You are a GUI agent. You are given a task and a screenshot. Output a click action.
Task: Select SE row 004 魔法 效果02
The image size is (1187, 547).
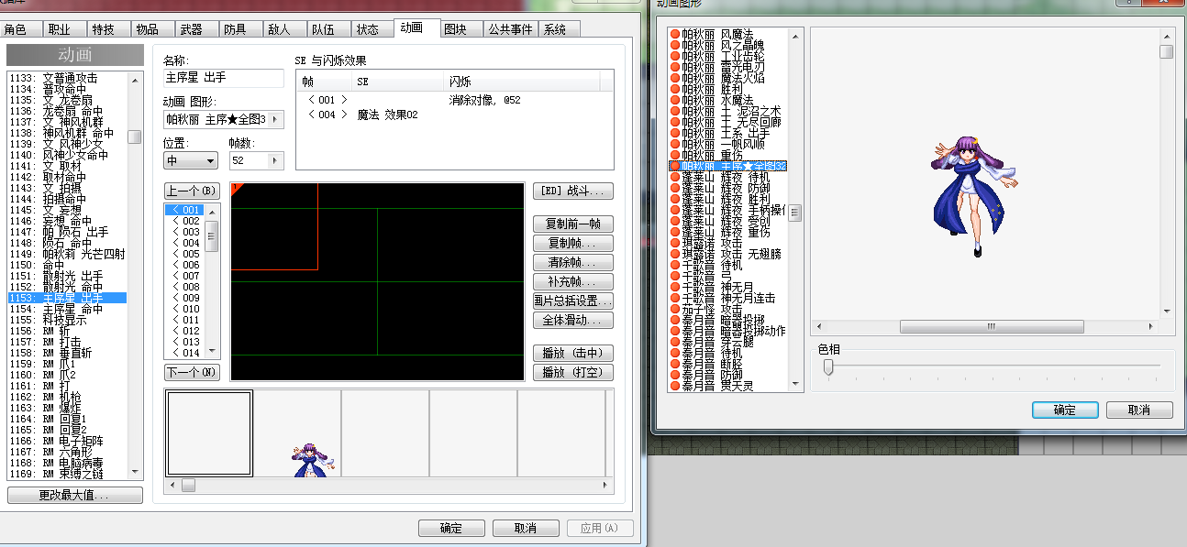455,115
